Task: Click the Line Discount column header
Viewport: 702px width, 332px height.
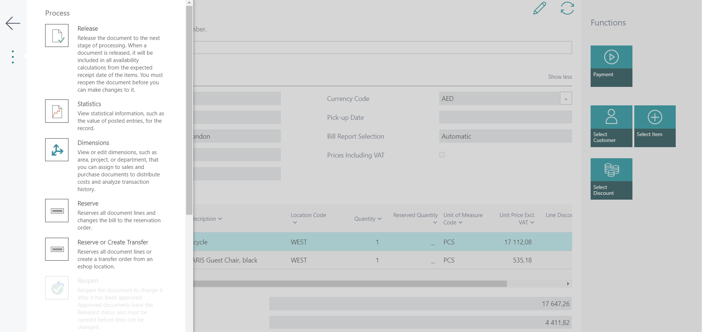Action: click(x=559, y=215)
